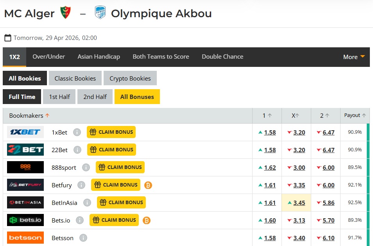Image resolution: width=373 pixels, height=246 pixels.
Task: Sort by the Payout column arrow
Action: (365, 115)
